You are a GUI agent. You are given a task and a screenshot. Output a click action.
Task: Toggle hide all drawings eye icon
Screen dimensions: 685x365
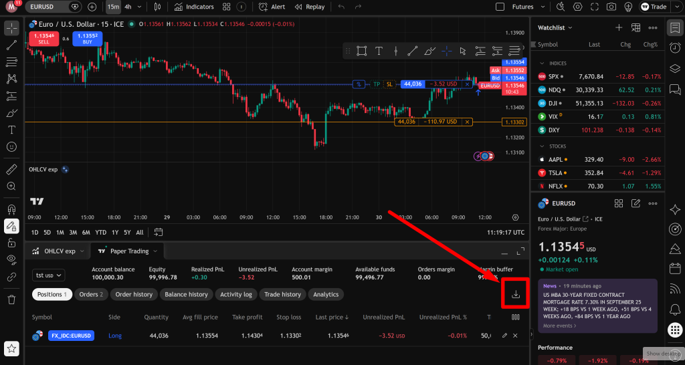(x=12, y=260)
